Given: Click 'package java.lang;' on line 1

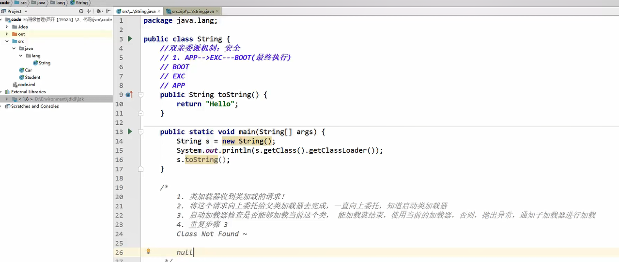Looking at the screenshot, I should coord(181,20).
